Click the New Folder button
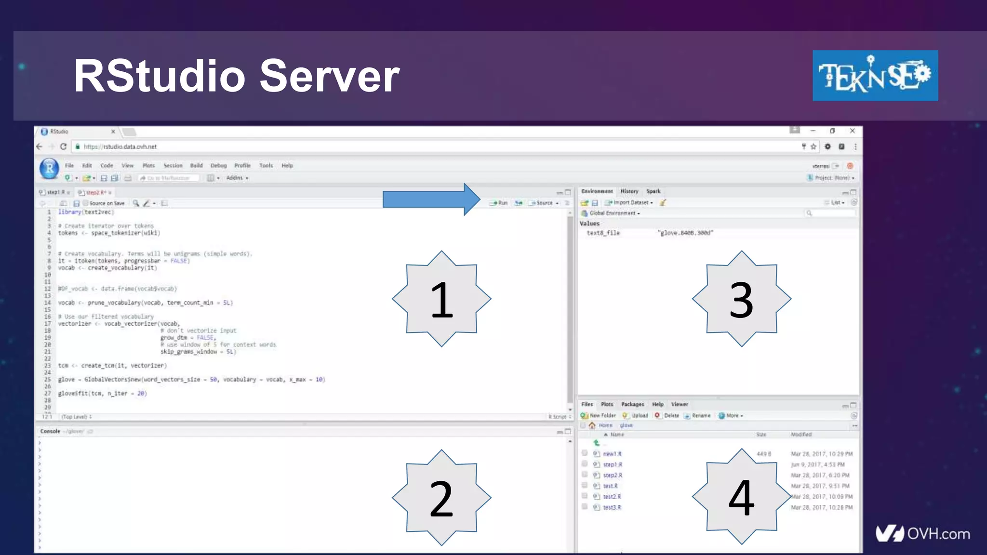This screenshot has height=555, width=987. [598, 415]
